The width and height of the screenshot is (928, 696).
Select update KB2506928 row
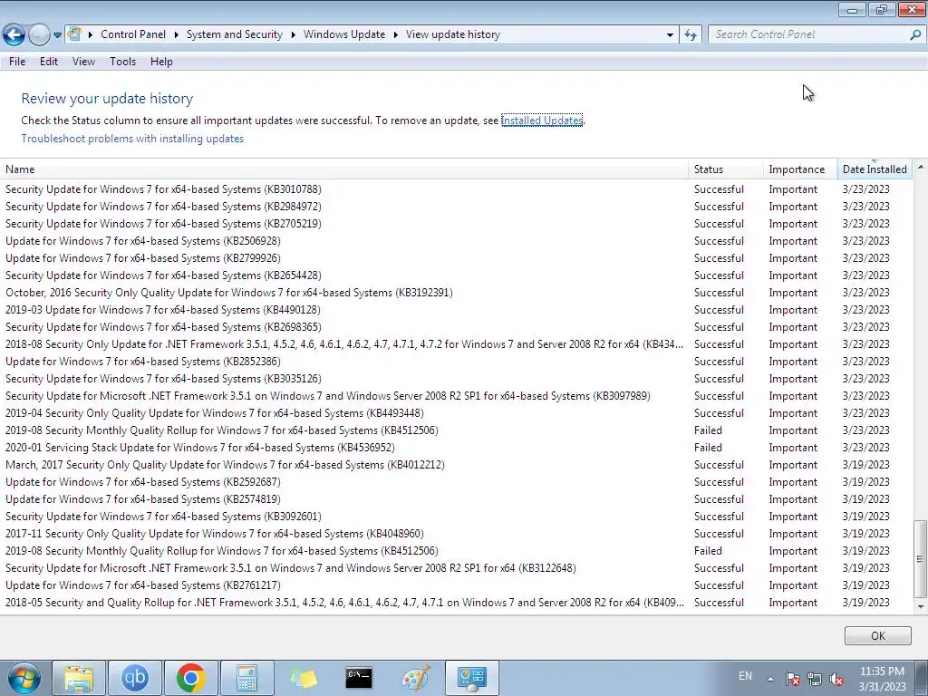point(456,241)
